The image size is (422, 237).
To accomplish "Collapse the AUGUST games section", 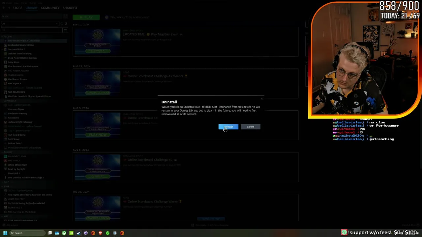I will (x=8, y=152).
